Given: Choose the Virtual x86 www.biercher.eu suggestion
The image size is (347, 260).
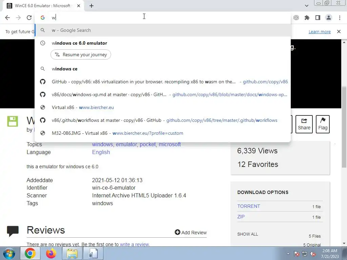Looking at the screenshot, I should (163, 107).
